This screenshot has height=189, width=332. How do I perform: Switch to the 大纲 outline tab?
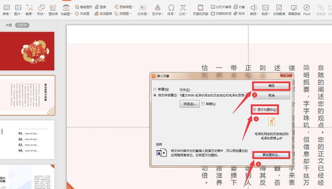point(8,25)
